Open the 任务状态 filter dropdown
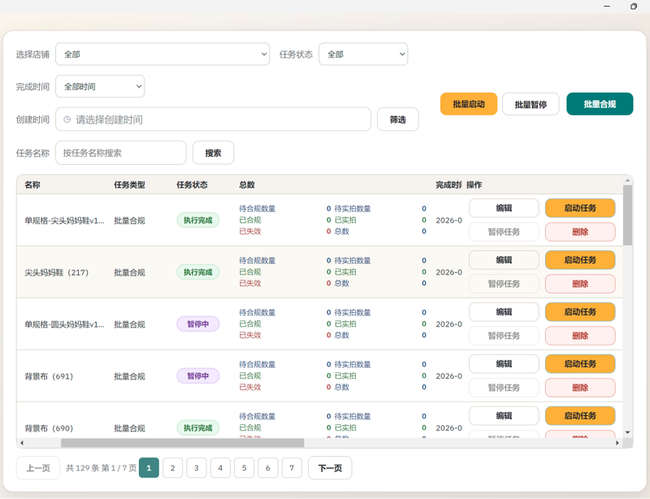This screenshot has width=650, height=499. [363, 54]
